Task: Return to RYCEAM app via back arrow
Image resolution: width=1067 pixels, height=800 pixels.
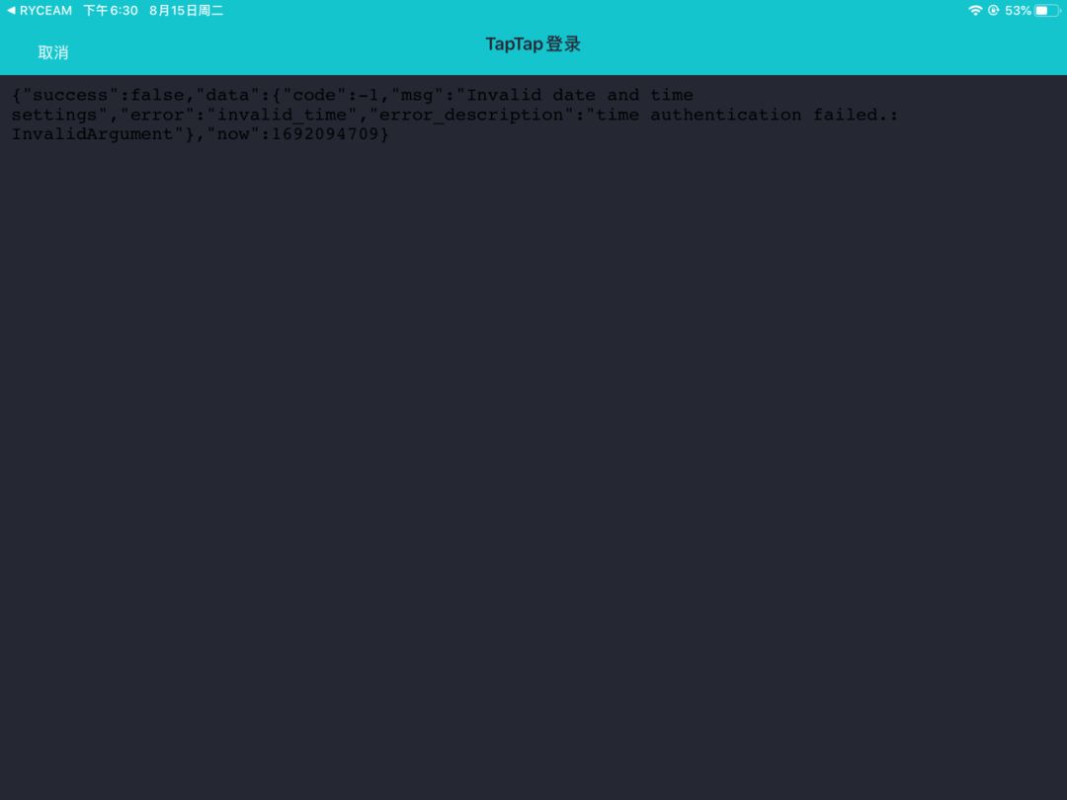Action: [39, 10]
